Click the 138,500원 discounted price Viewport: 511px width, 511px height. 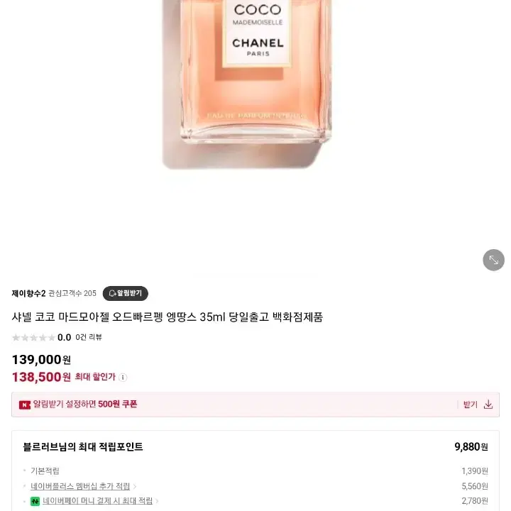pos(41,377)
